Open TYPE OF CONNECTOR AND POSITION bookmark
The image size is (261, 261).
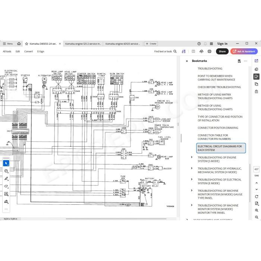click(x=220, y=119)
